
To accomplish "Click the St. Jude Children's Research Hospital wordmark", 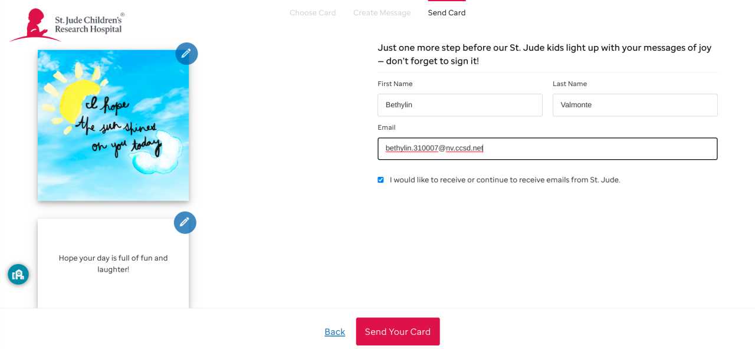I will tap(88, 25).
